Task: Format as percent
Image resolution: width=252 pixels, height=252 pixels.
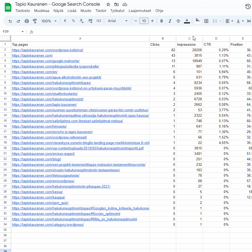Action: [x=73, y=21]
